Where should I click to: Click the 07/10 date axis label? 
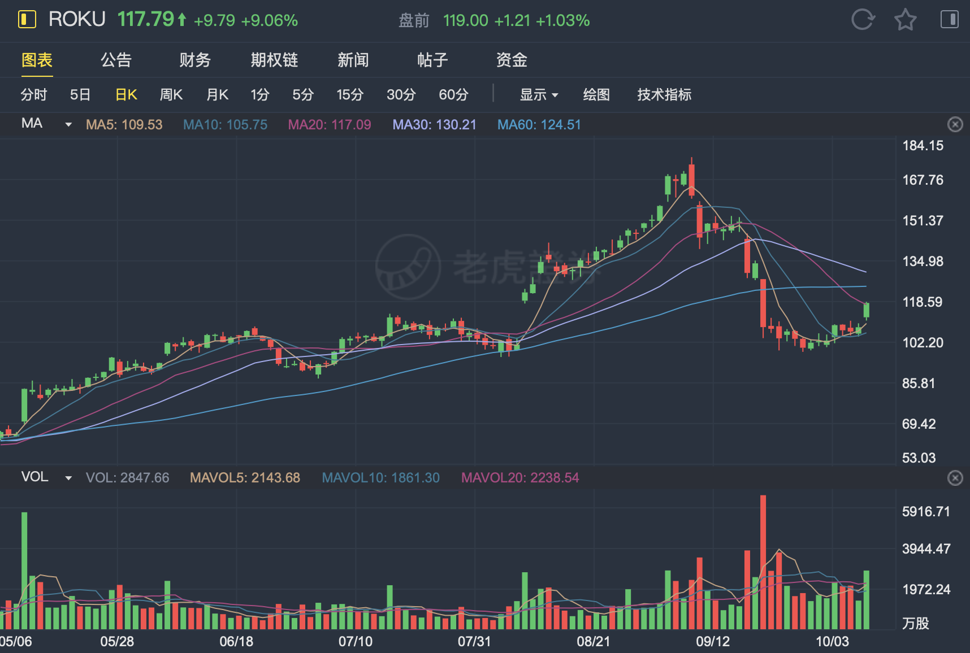pyautogui.click(x=356, y=642)
